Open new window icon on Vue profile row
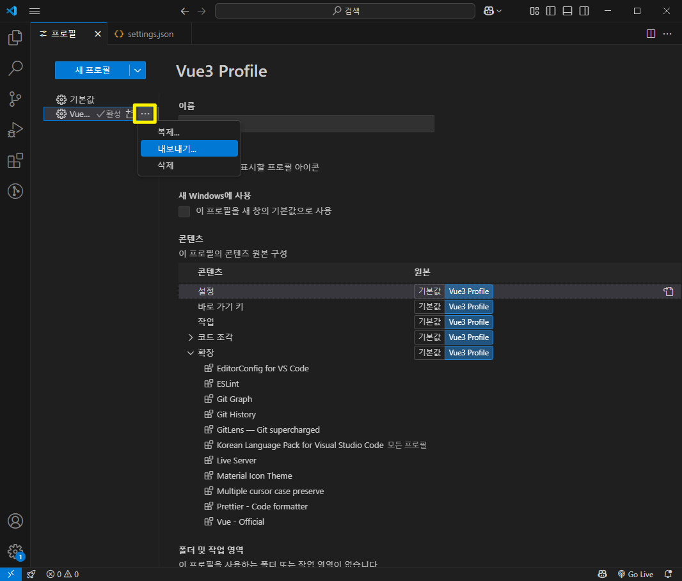 (130, 114)
